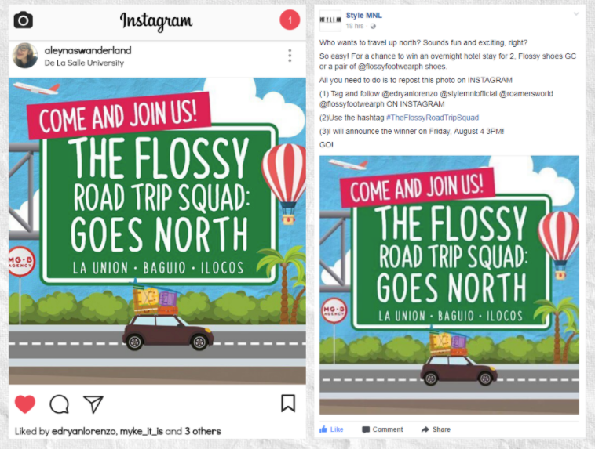
Task: Open the #TheFlossyRoadTripSquad hashtag
Action: click(433, 118)
